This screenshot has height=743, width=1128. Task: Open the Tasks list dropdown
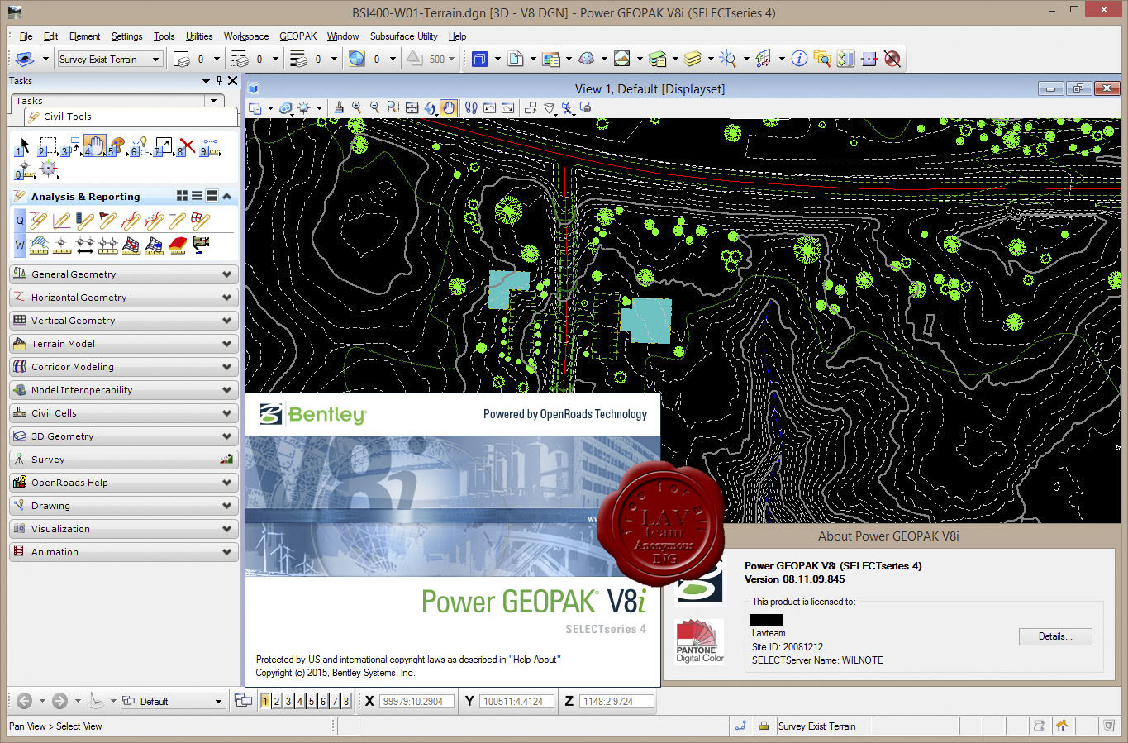tap(214, 101)
